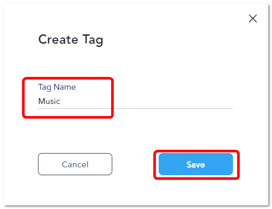Close the Create Tag dialog with X
This screenshot has height=209, width=272.
[252, 18]
